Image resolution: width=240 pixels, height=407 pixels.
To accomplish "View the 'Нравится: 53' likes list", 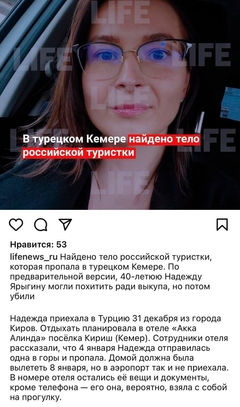I will 39,245.
